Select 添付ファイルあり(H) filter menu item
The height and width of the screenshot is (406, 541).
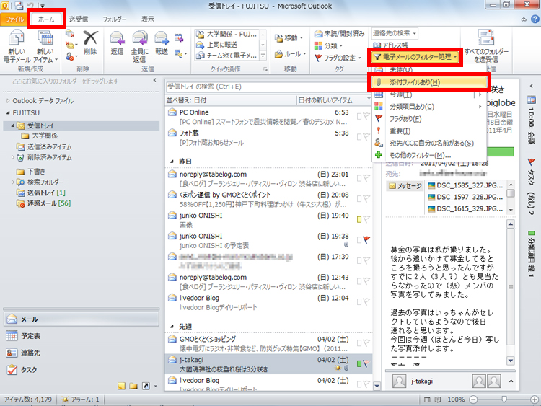coord(429,82)
